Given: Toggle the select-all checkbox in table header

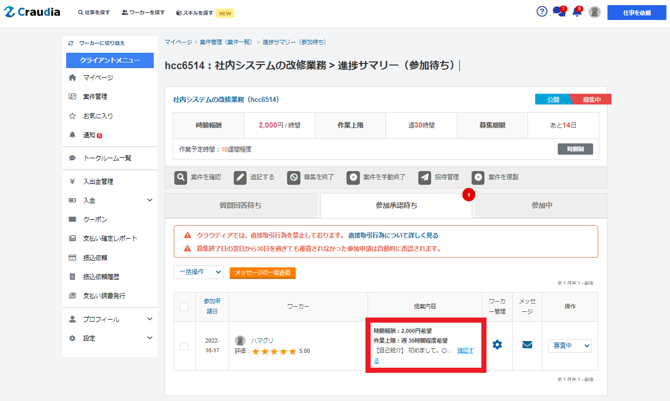Looking at the screenshot, I should tap(184, 307).
